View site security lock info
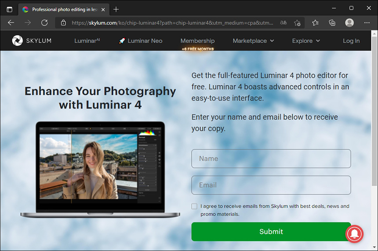The width and height of the screenshot is (378, 251). [63, 23]
